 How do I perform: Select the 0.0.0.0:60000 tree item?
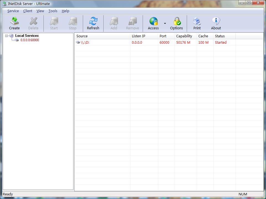pyautogui.click(x=30, y=40)
